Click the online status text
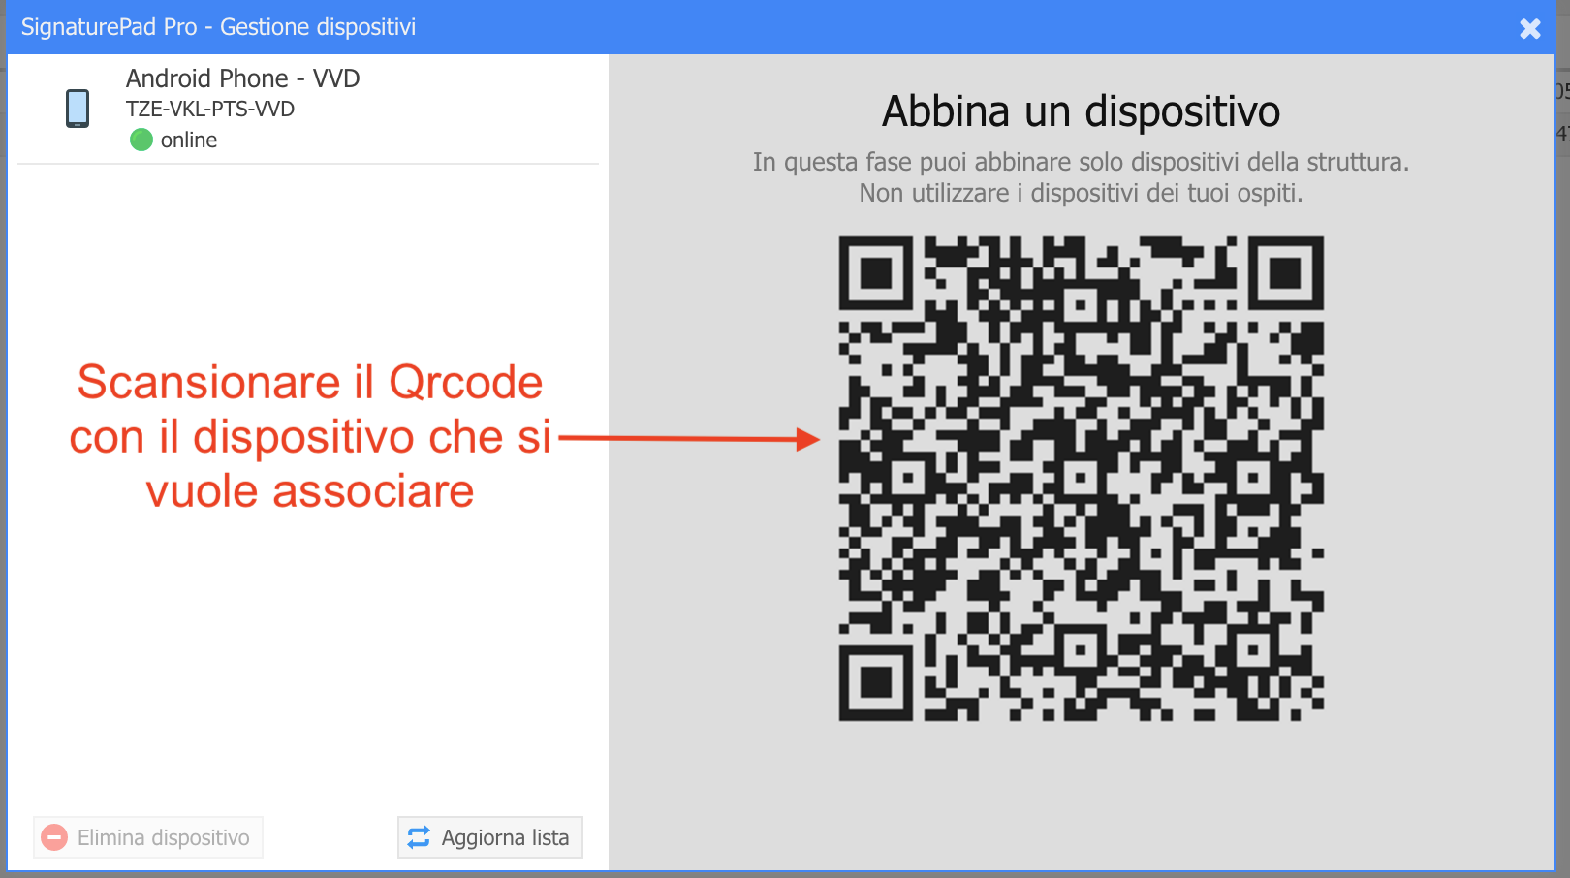1570x878 pixels. 189,141
